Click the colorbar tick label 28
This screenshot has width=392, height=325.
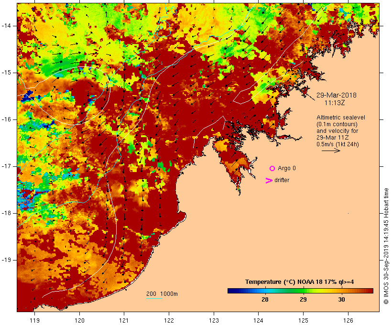(x=265, y=299)
